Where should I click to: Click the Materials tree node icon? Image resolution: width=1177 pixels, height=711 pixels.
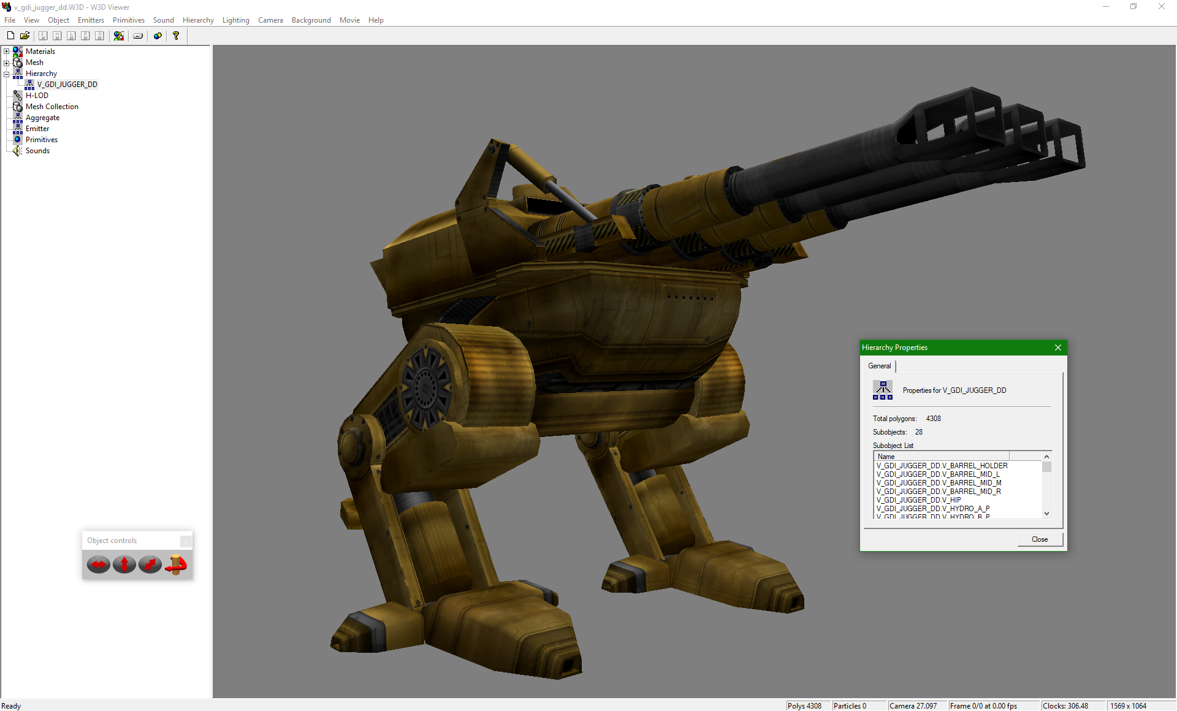coord(18,51)
